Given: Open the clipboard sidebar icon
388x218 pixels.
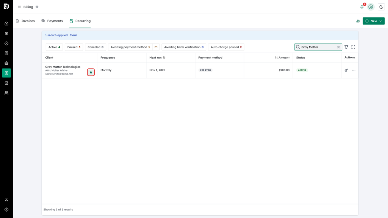Looking at the screenshot, I should [x=6, y=34].
